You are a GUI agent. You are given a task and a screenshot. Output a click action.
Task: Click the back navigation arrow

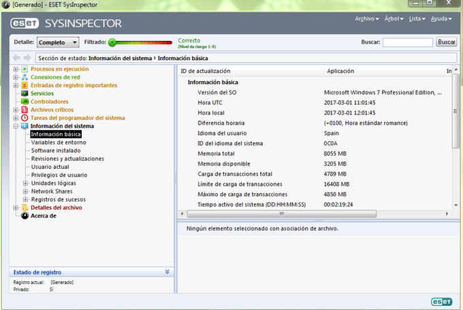tap(16, 58)
